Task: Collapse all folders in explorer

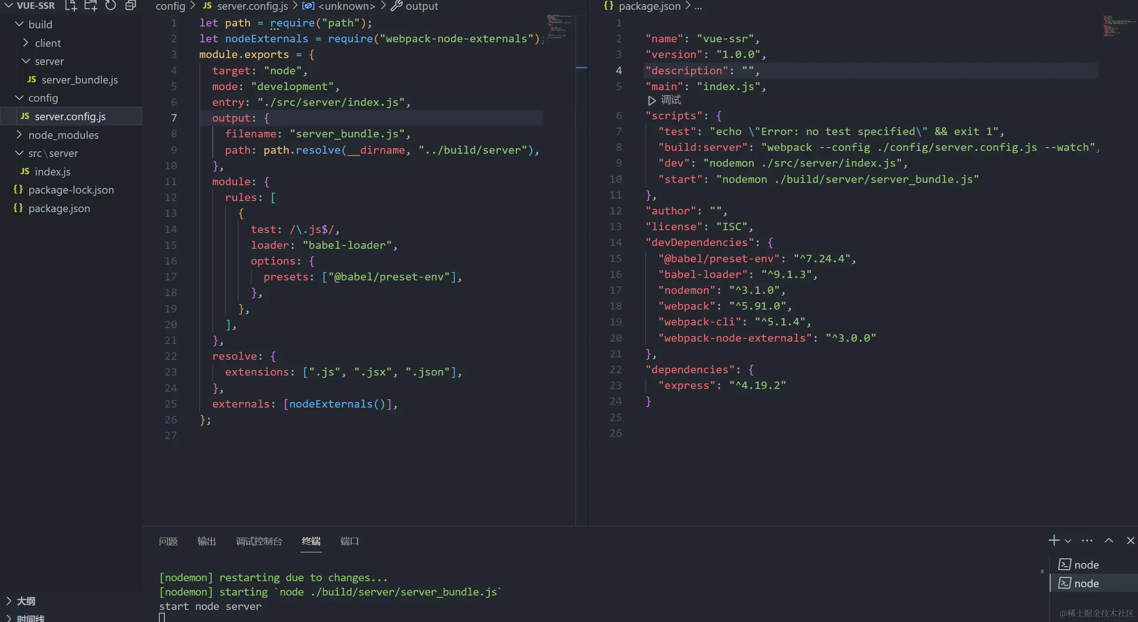Action: (131, 6)
